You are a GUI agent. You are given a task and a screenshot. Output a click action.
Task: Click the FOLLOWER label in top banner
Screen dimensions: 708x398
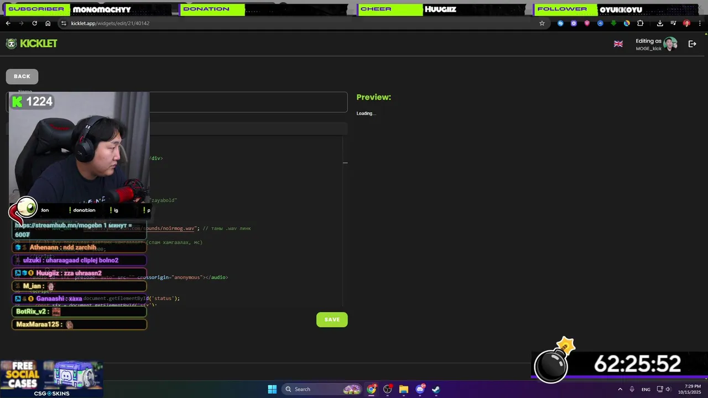(562, 9)
